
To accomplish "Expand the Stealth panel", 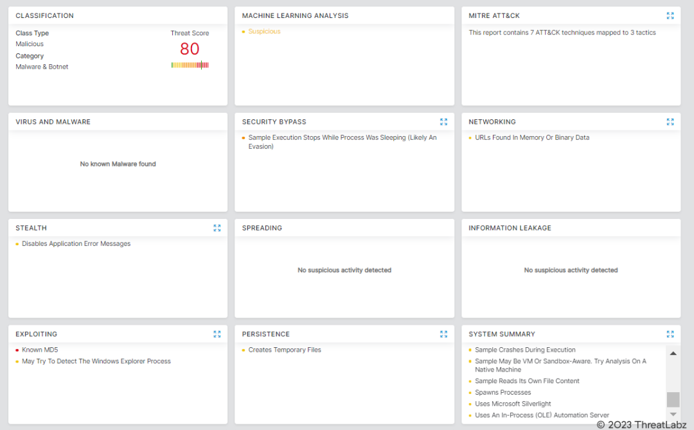I will (217, 228).
